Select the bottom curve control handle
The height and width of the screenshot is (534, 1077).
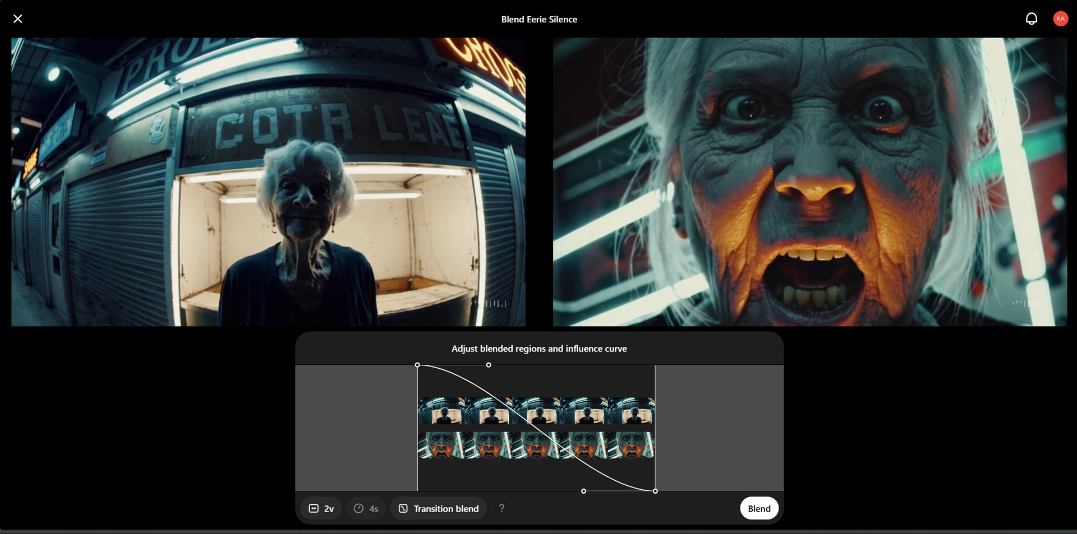(x=583, y=491)
